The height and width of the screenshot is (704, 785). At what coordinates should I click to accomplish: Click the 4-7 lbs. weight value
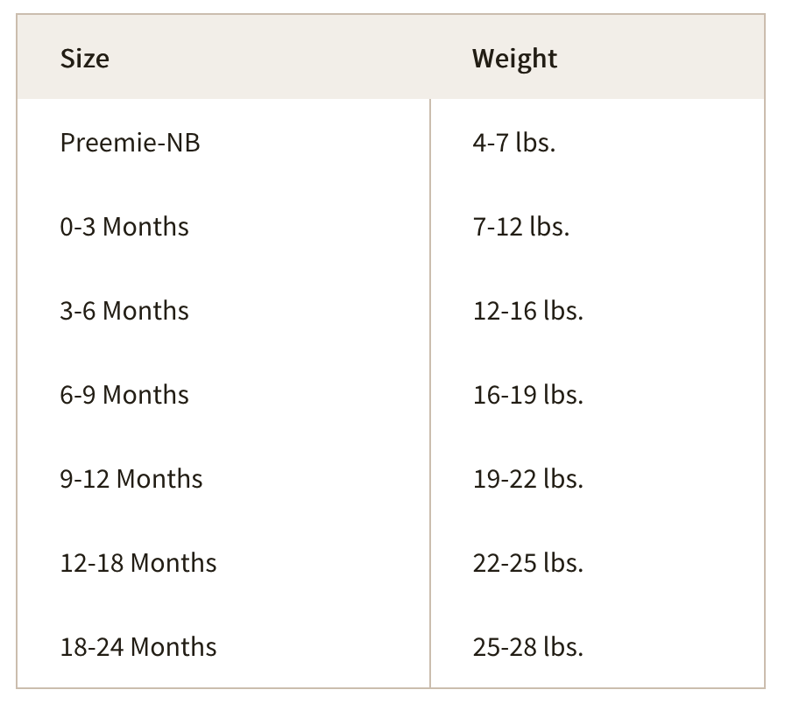pos(514,143)
